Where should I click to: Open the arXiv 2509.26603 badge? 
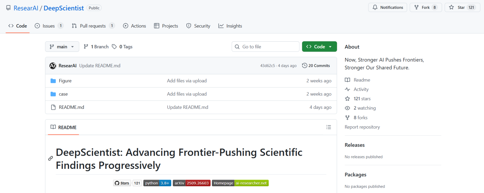click(x=191, y=183)
